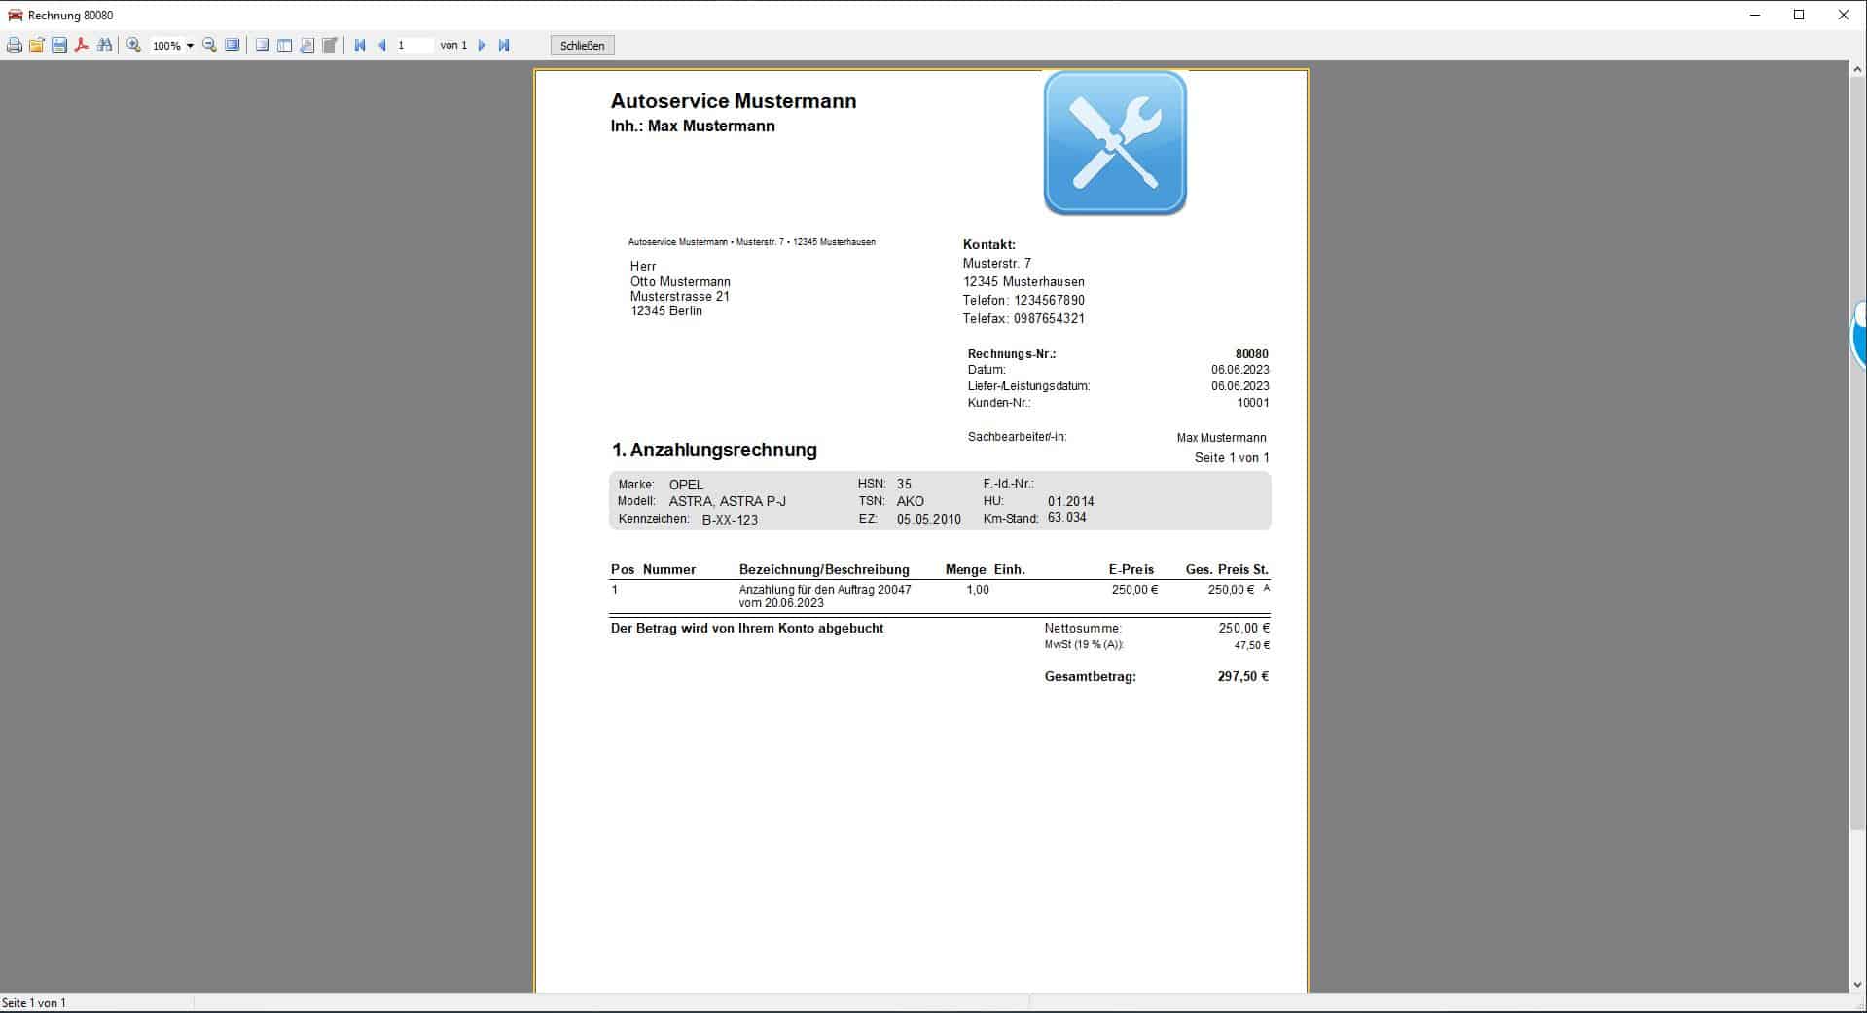Click 'Anzahlung für den Auftrag 20047' text
Image resolution: width=1867 pixels, height=1013 pixels.
pyautogui.click(x=825, y=590)
